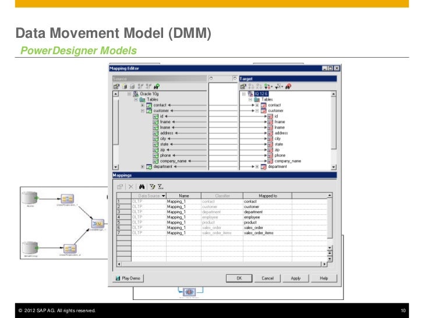Click contact table icon in Source tree
Viewport: 424px width, 318px height.
click(x=149, y=105)
